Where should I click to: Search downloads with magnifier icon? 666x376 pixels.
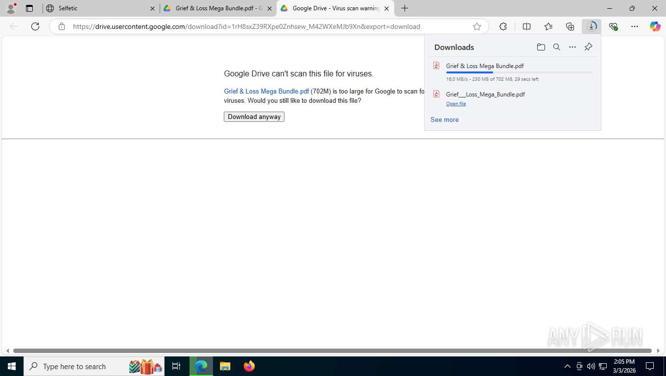click(556, 47)
